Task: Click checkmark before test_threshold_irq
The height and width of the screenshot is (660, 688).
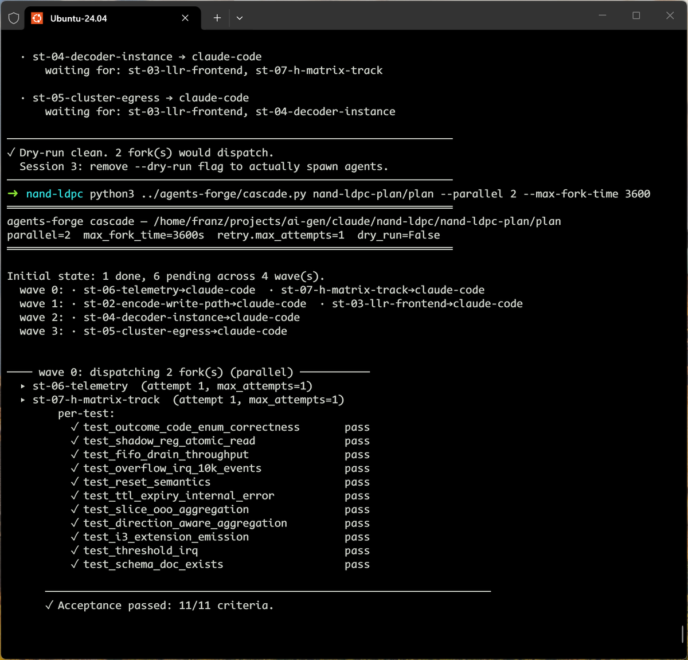Action: pyautogui.click(x=75, y=551)
